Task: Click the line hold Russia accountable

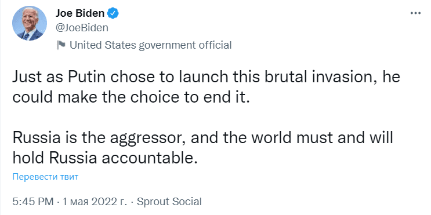Action: pyautogui.click(x=105, y=158)
